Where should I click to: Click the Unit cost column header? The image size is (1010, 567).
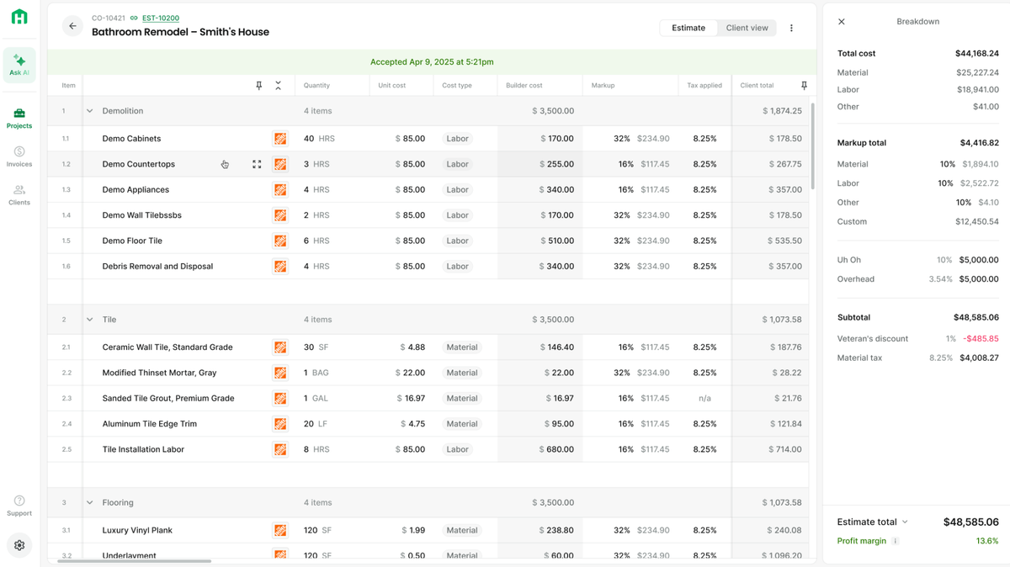392,86
